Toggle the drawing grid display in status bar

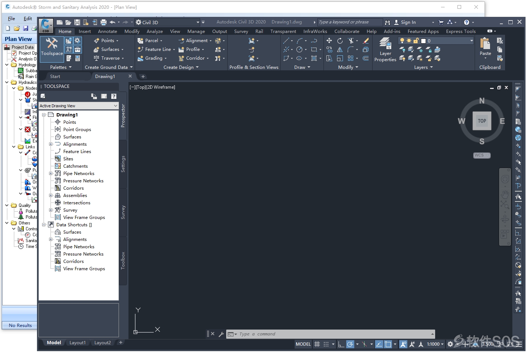[317, 344]
